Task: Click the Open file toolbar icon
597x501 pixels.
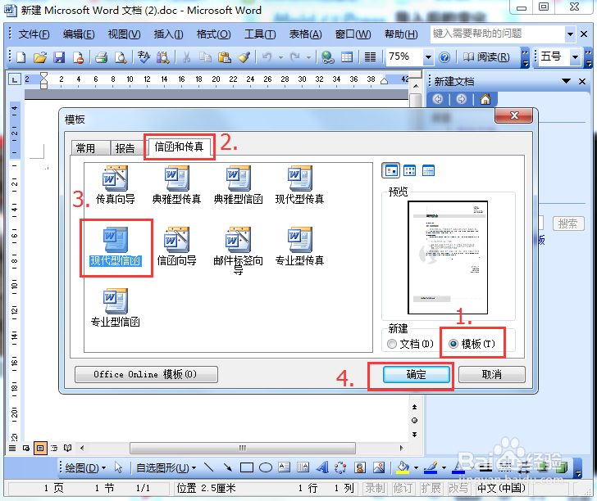Action: tap(39, 57)
